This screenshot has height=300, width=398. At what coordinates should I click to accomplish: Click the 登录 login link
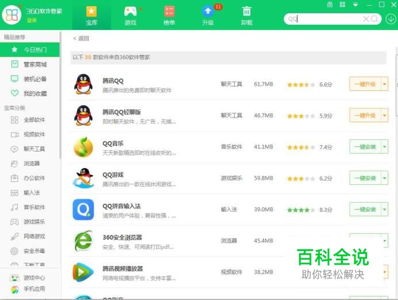[x=32, y=20]
